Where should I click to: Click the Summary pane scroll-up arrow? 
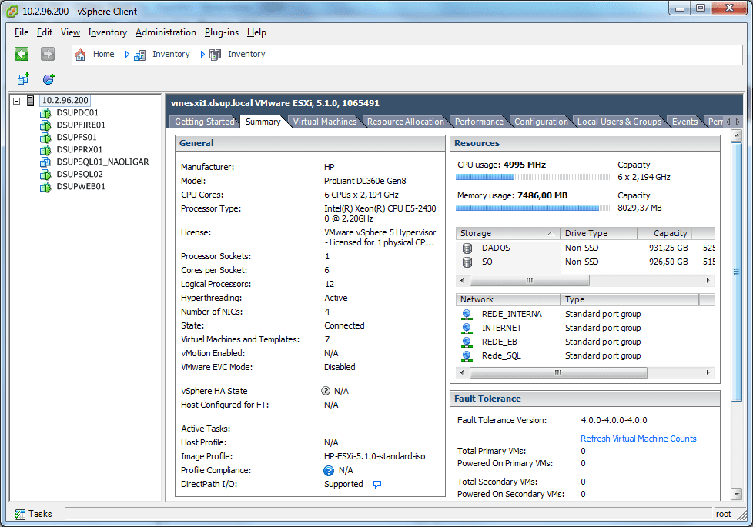(736, 136)
